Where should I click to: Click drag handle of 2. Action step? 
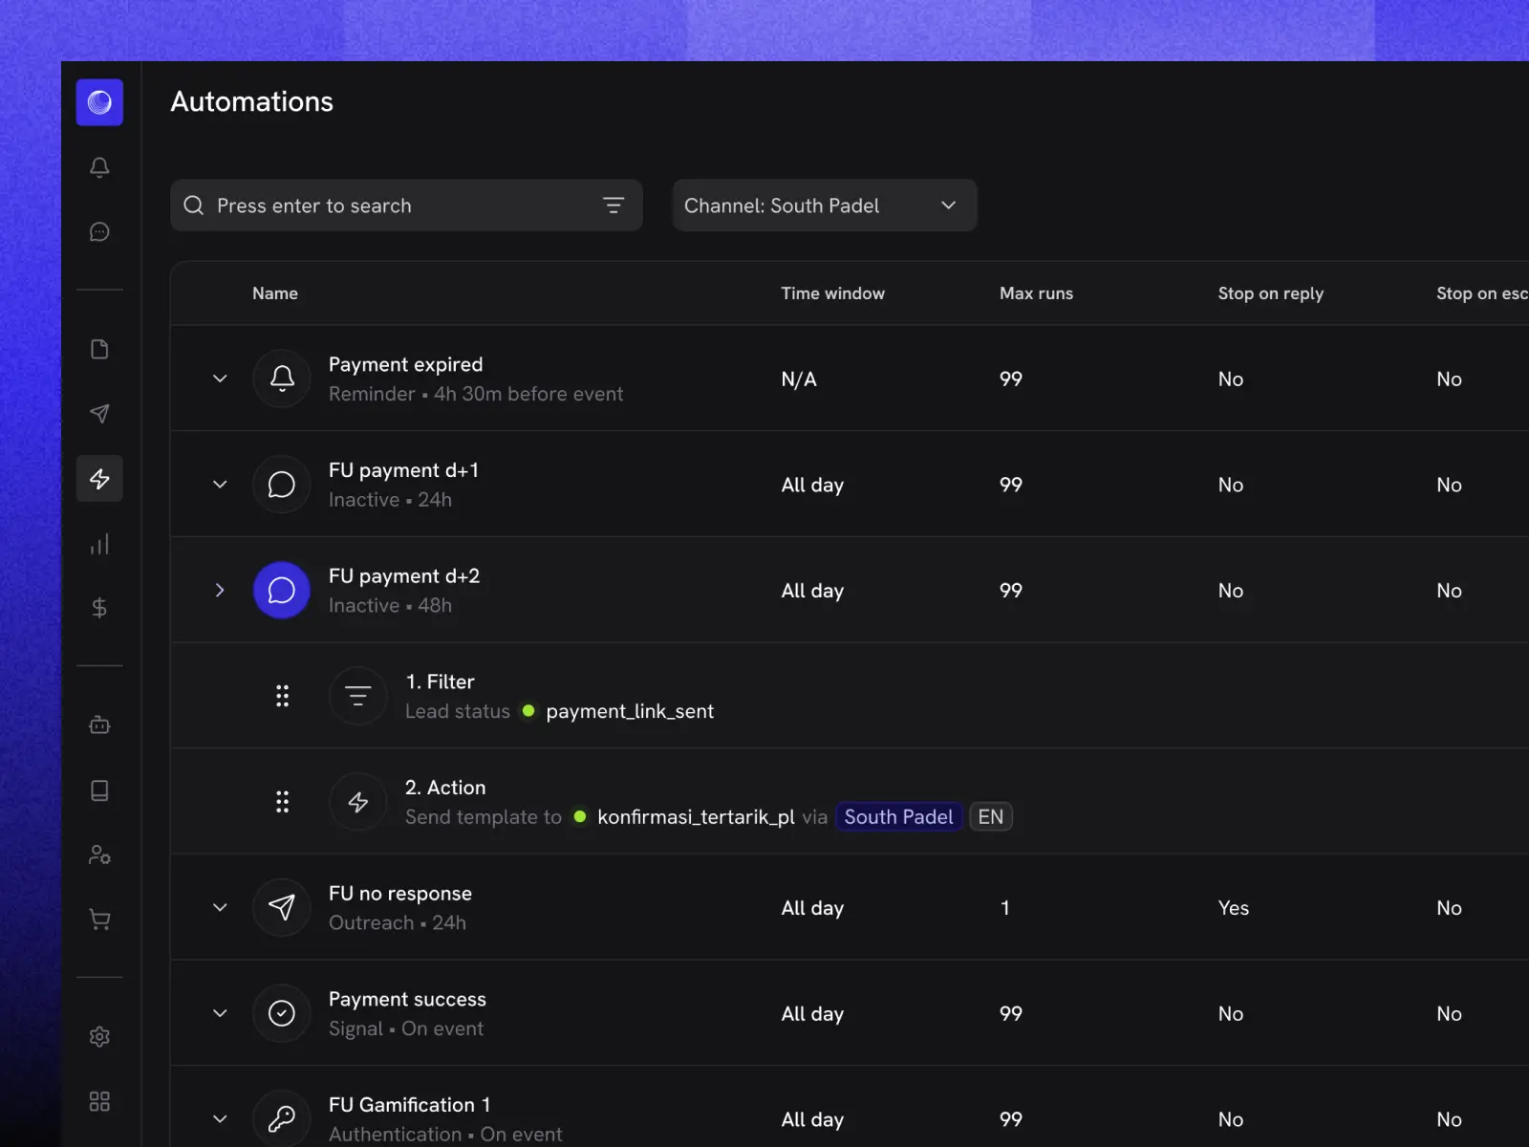282,802
